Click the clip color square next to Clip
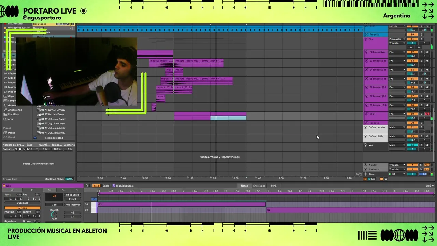This screenshot has width=437, height=246. (x=4, y=186)
